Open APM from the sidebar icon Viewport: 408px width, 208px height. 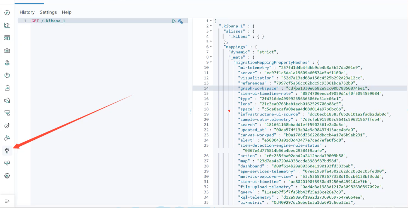click(x=7, y=113)
